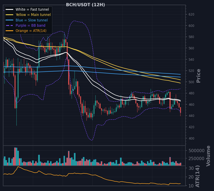Click the 600 price axis tick
This screenshot has height=191, width=214.
tap(191, 26)
